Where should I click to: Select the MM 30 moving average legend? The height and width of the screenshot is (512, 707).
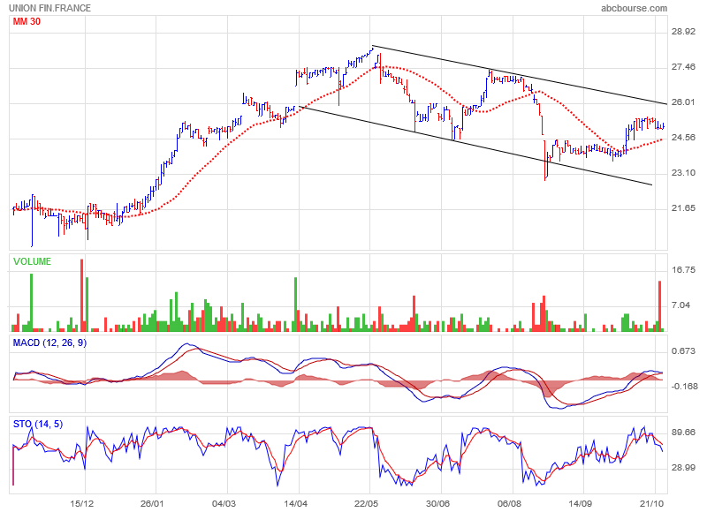point(27,21)
